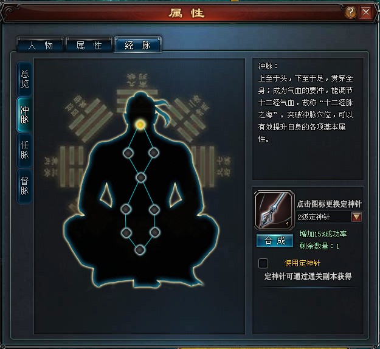The height and width of the screenshot is (349, 380).
Task: Select the upper-left acupoint node below the head
Action: coord(128,153)
